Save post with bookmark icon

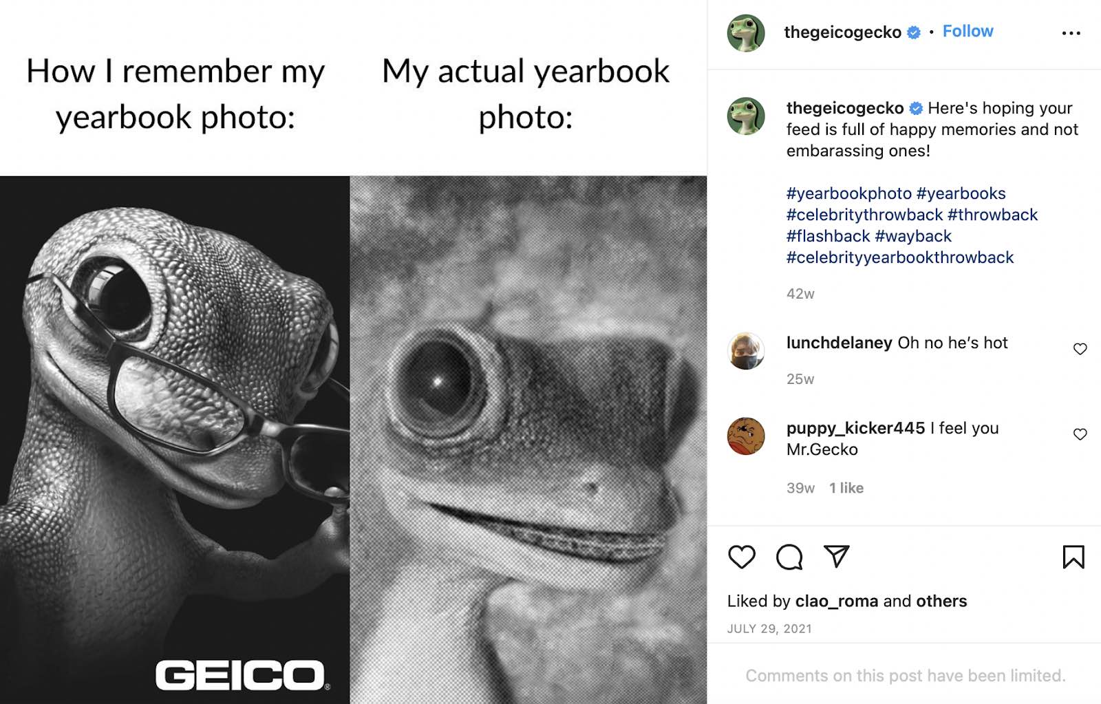pos(1073,557)
